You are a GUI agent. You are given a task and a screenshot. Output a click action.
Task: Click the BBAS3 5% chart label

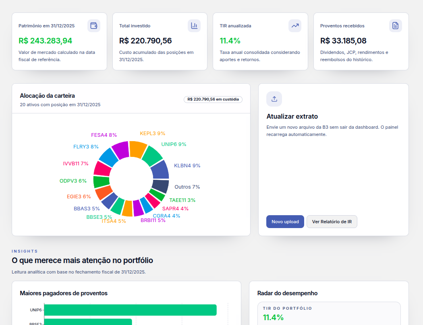pyautogui.click(x=87, y=209)
